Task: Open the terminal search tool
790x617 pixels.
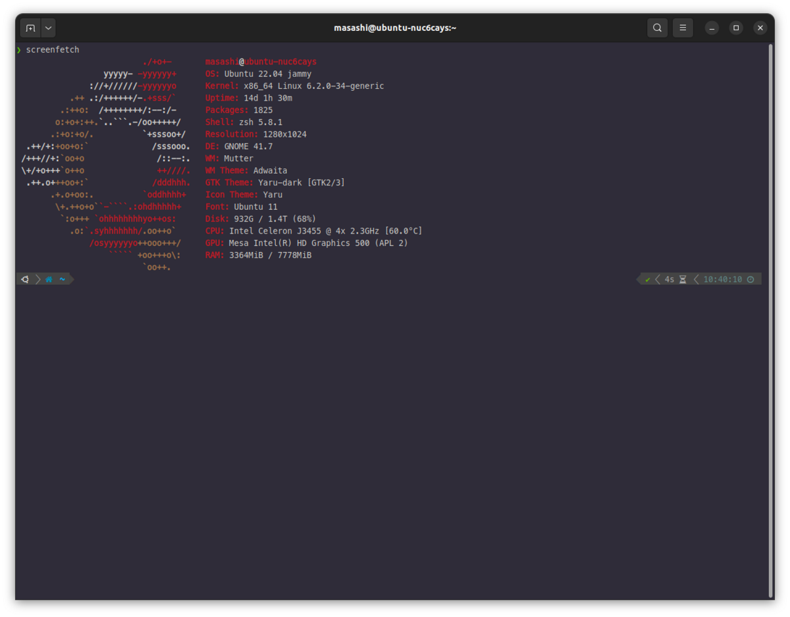Action: pyautogui.click(x=657, y=28)
